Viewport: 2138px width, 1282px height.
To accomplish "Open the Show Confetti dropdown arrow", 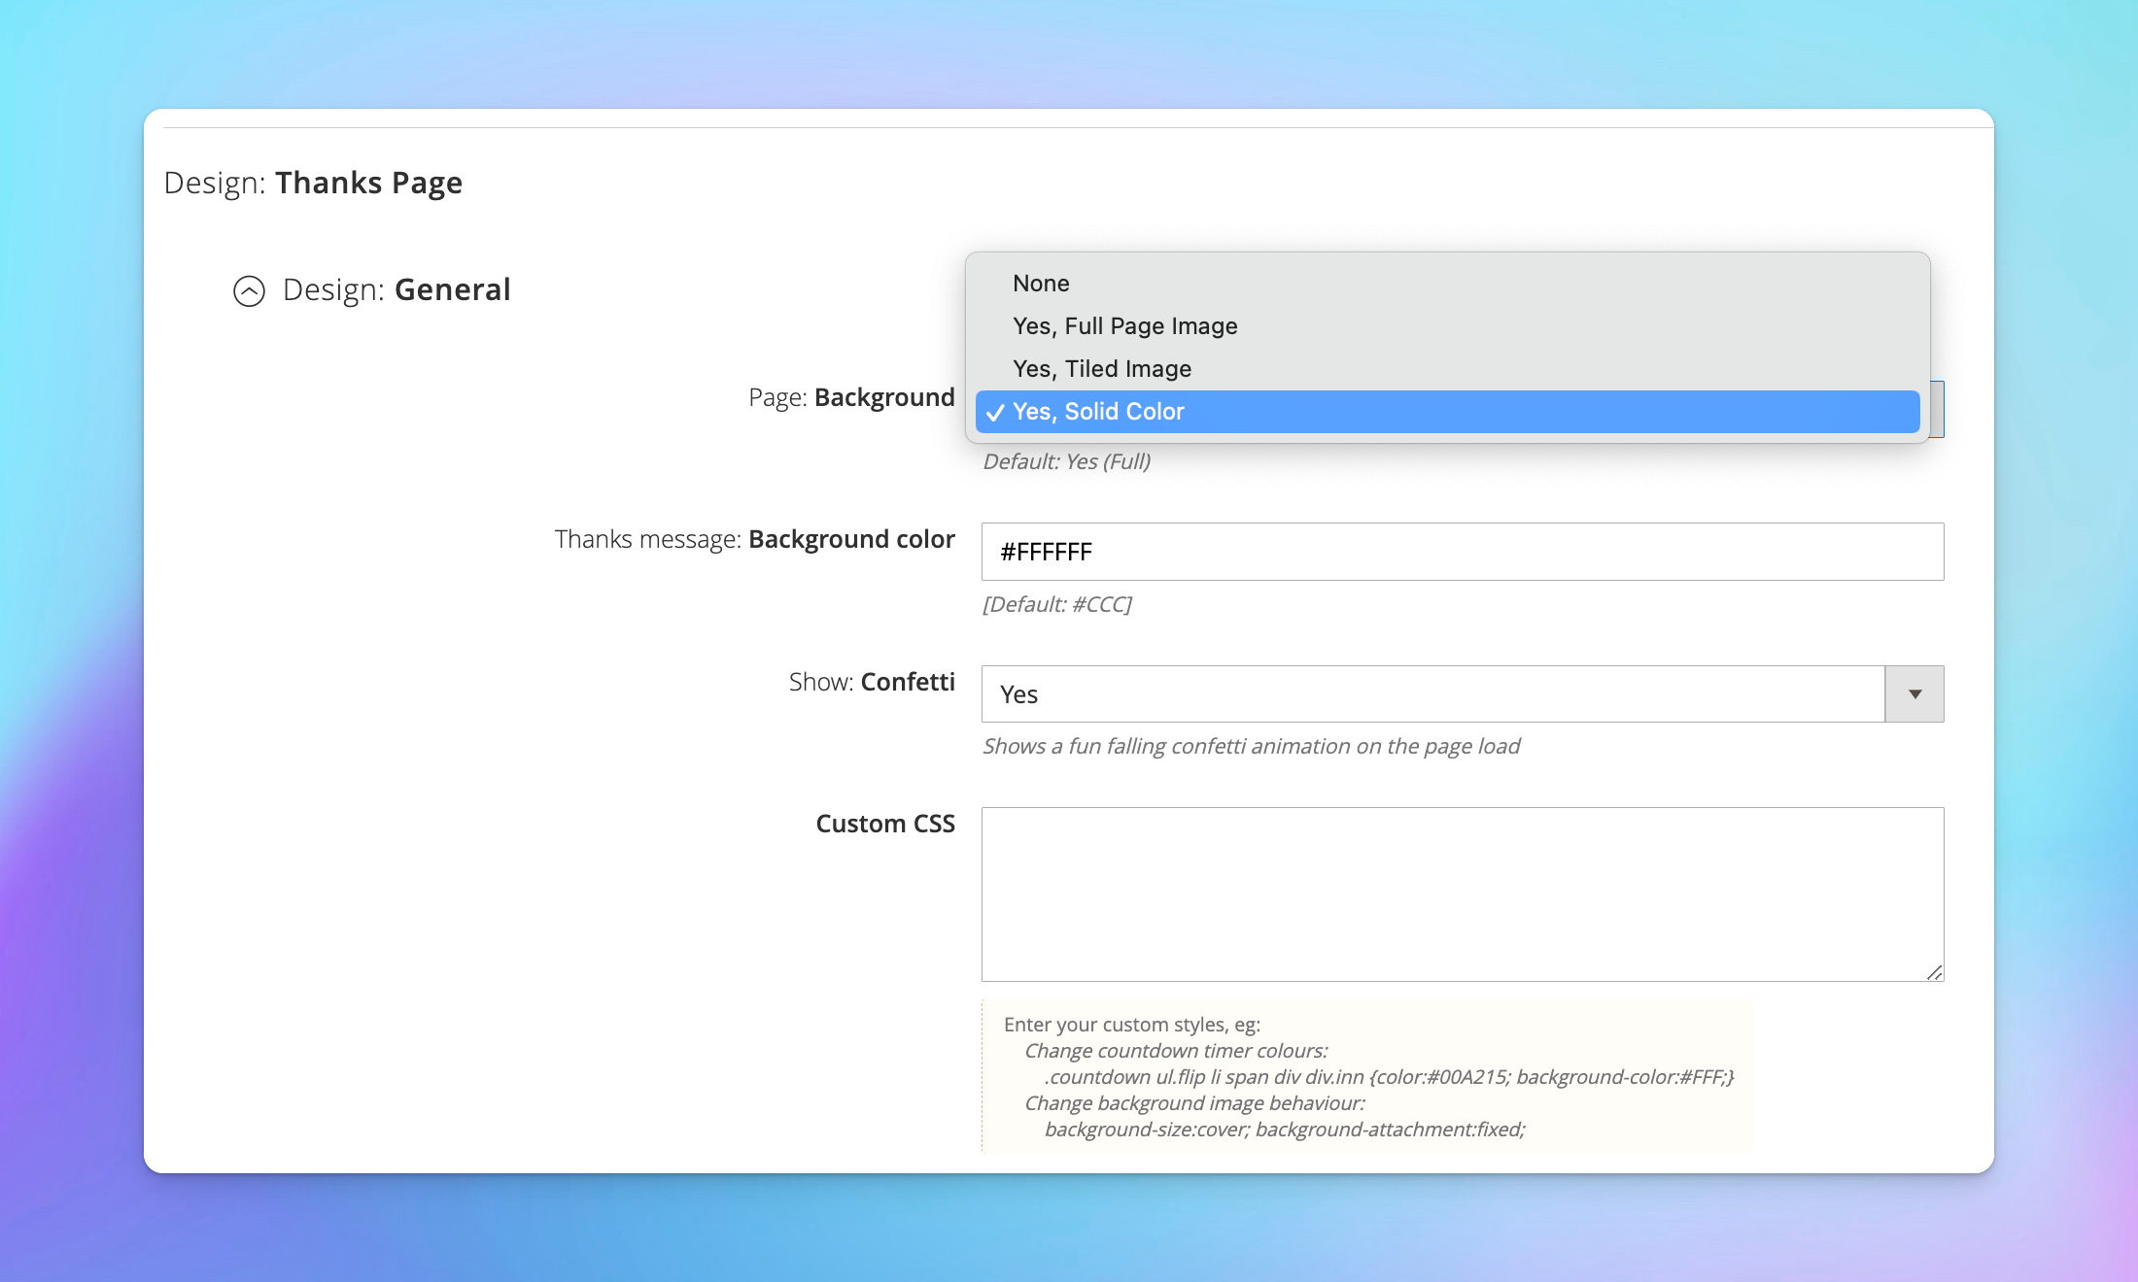I will coord(1914,694).
